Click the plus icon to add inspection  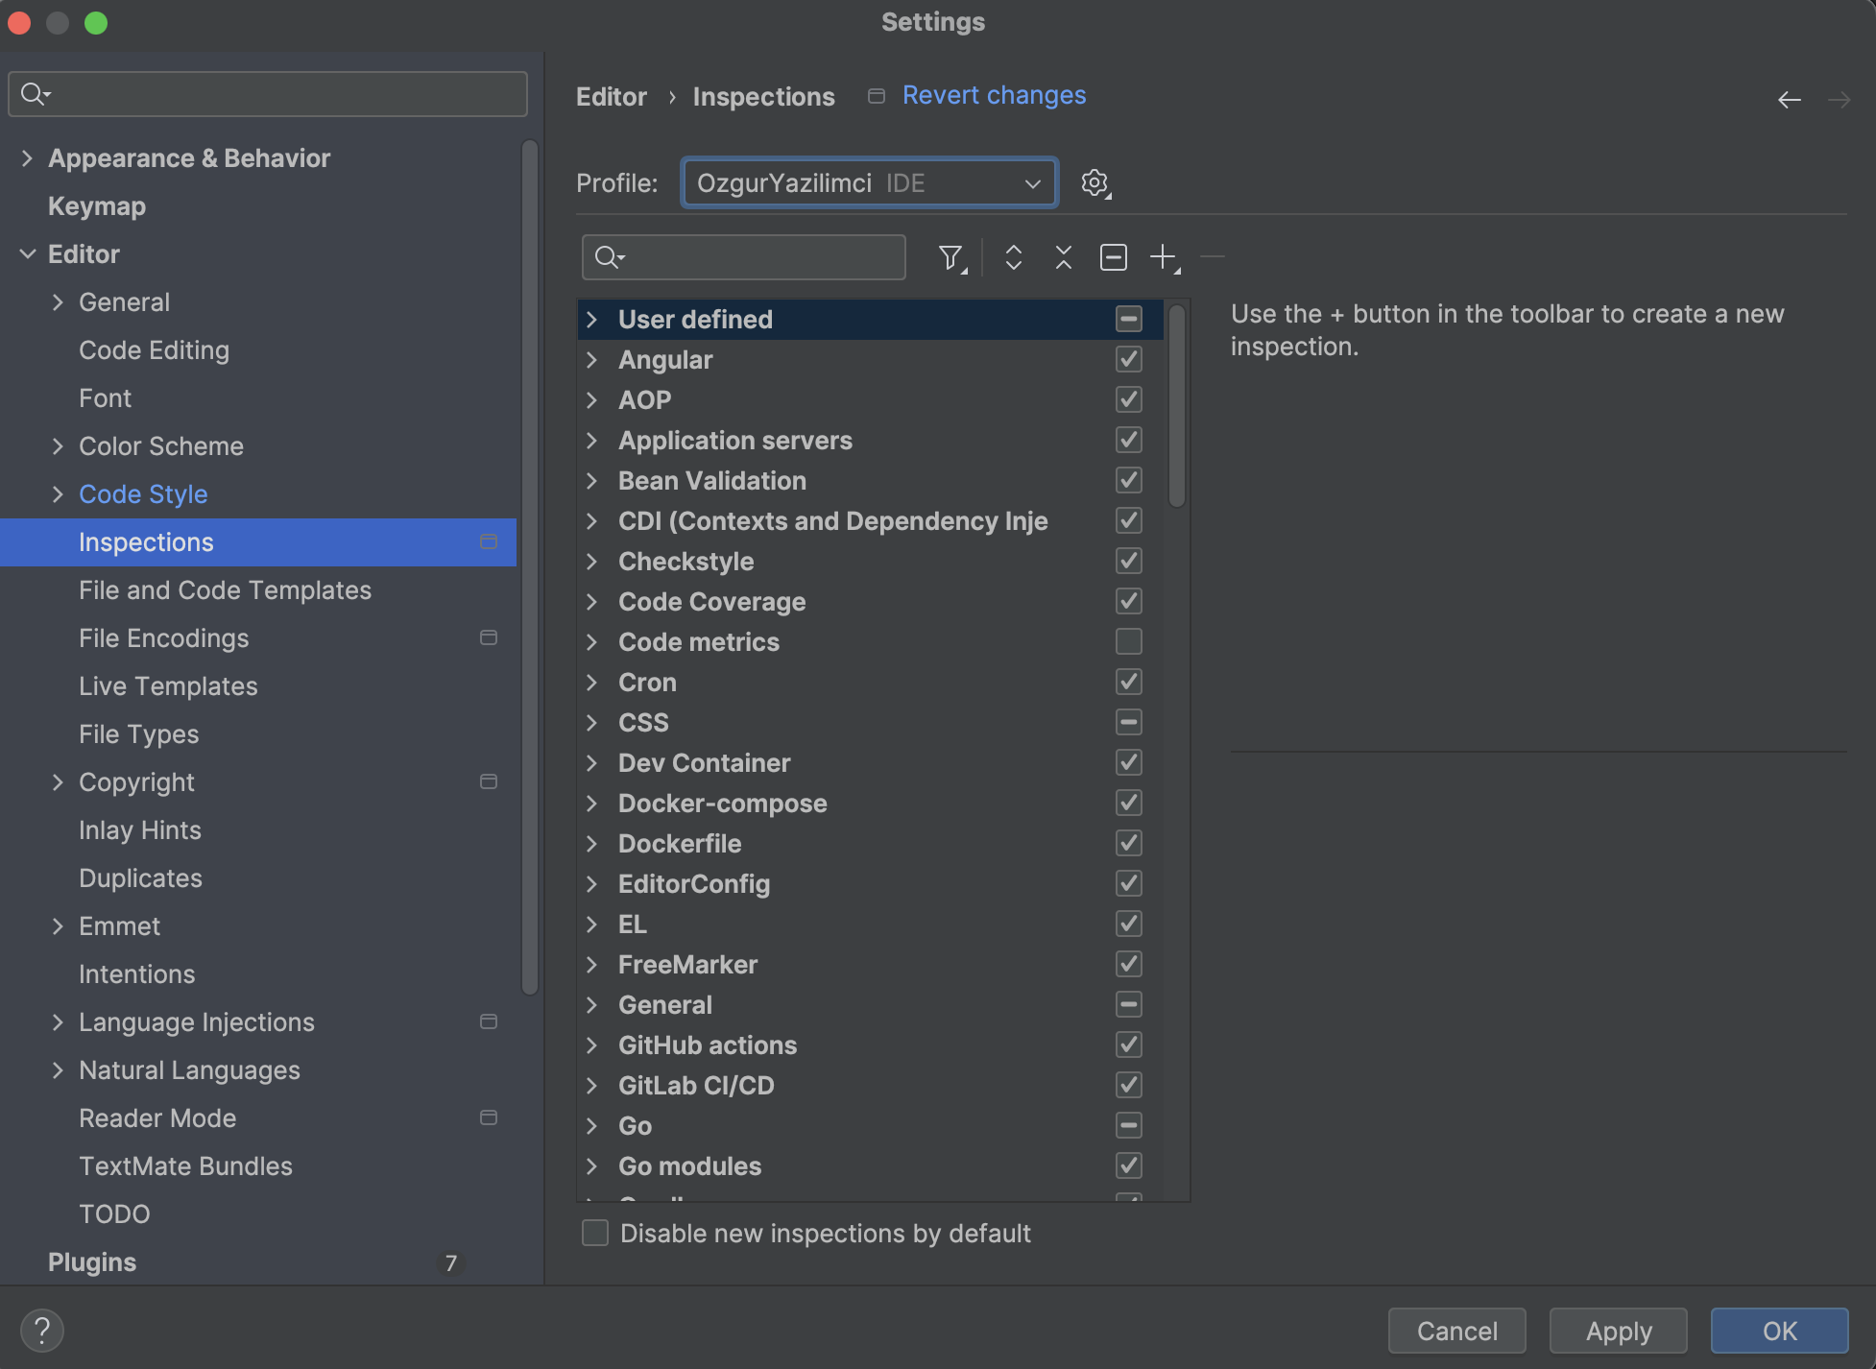point(1163,257)
